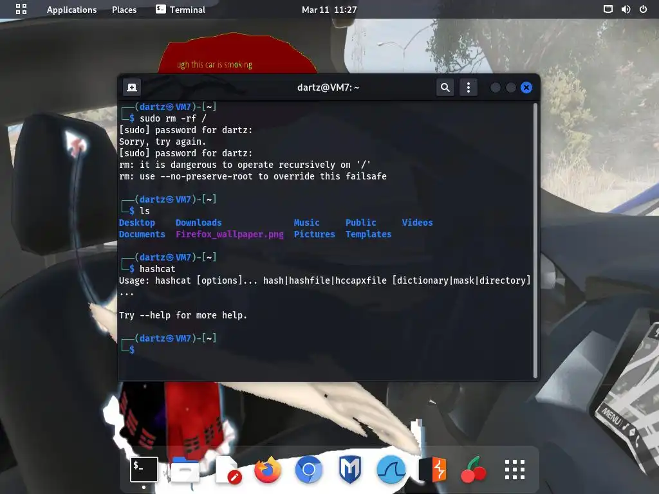Launch Chromium browser from the dock
Image resolution: width=659 pixels, height=494 pixels.
pyautogui.click(x=309, y=469)
